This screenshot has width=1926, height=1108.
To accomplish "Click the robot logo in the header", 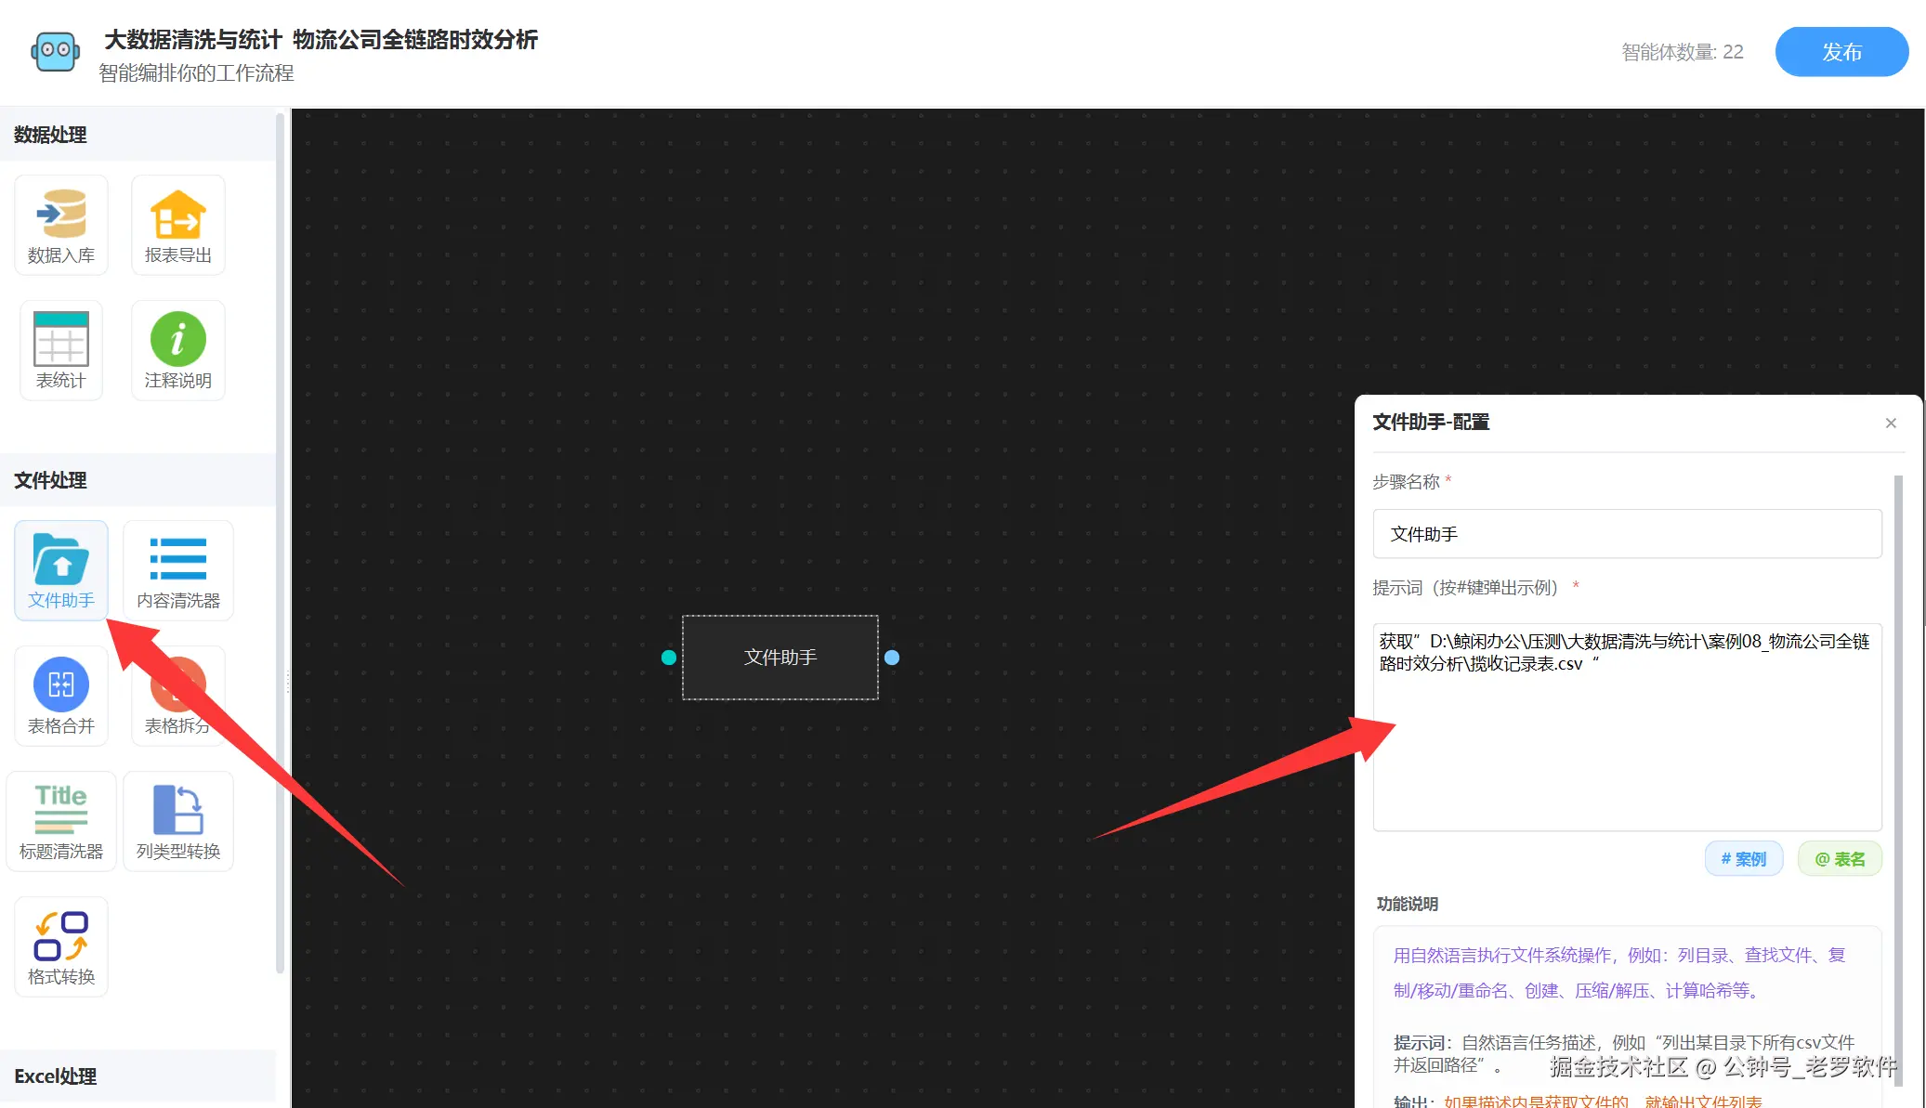I will tap(55, 51).
